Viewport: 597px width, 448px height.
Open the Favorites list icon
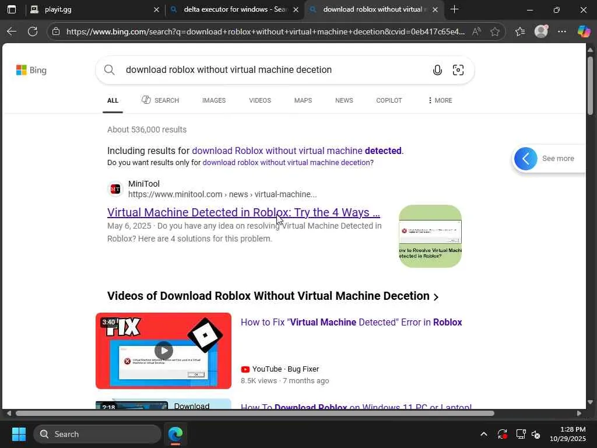point(520,32)
